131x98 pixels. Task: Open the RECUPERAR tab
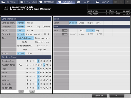pos(47,2)
